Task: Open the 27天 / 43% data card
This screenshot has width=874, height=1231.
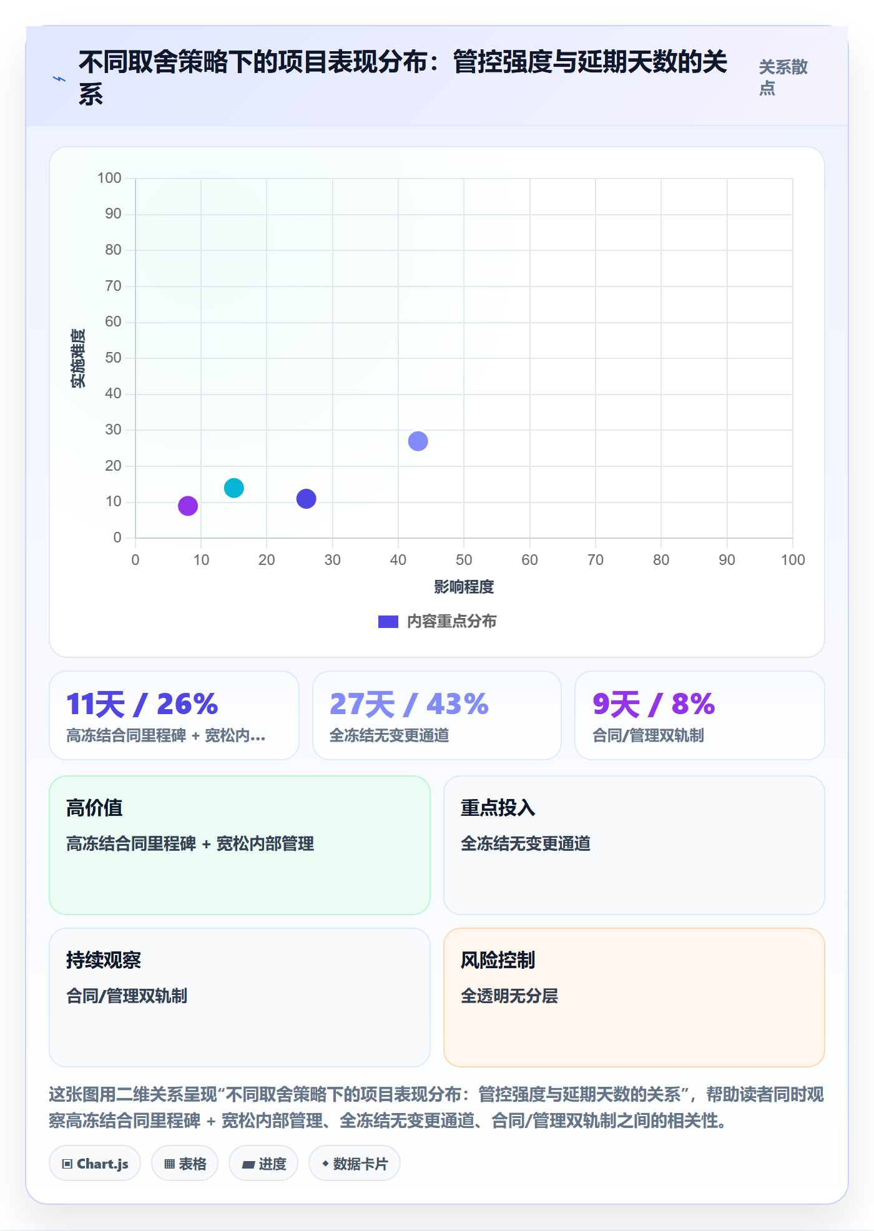Action: [437, 715]
